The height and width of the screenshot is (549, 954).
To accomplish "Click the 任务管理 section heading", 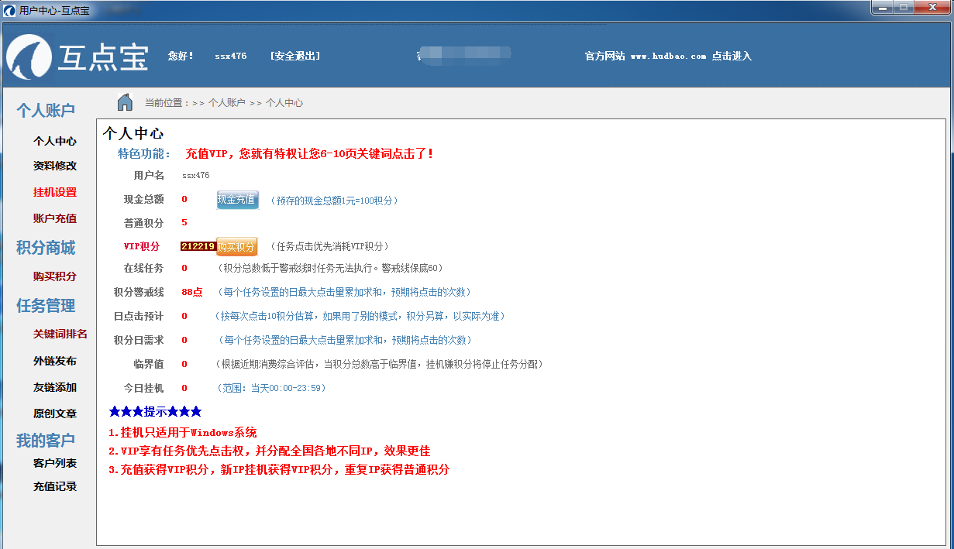I will tap(46, 306).
